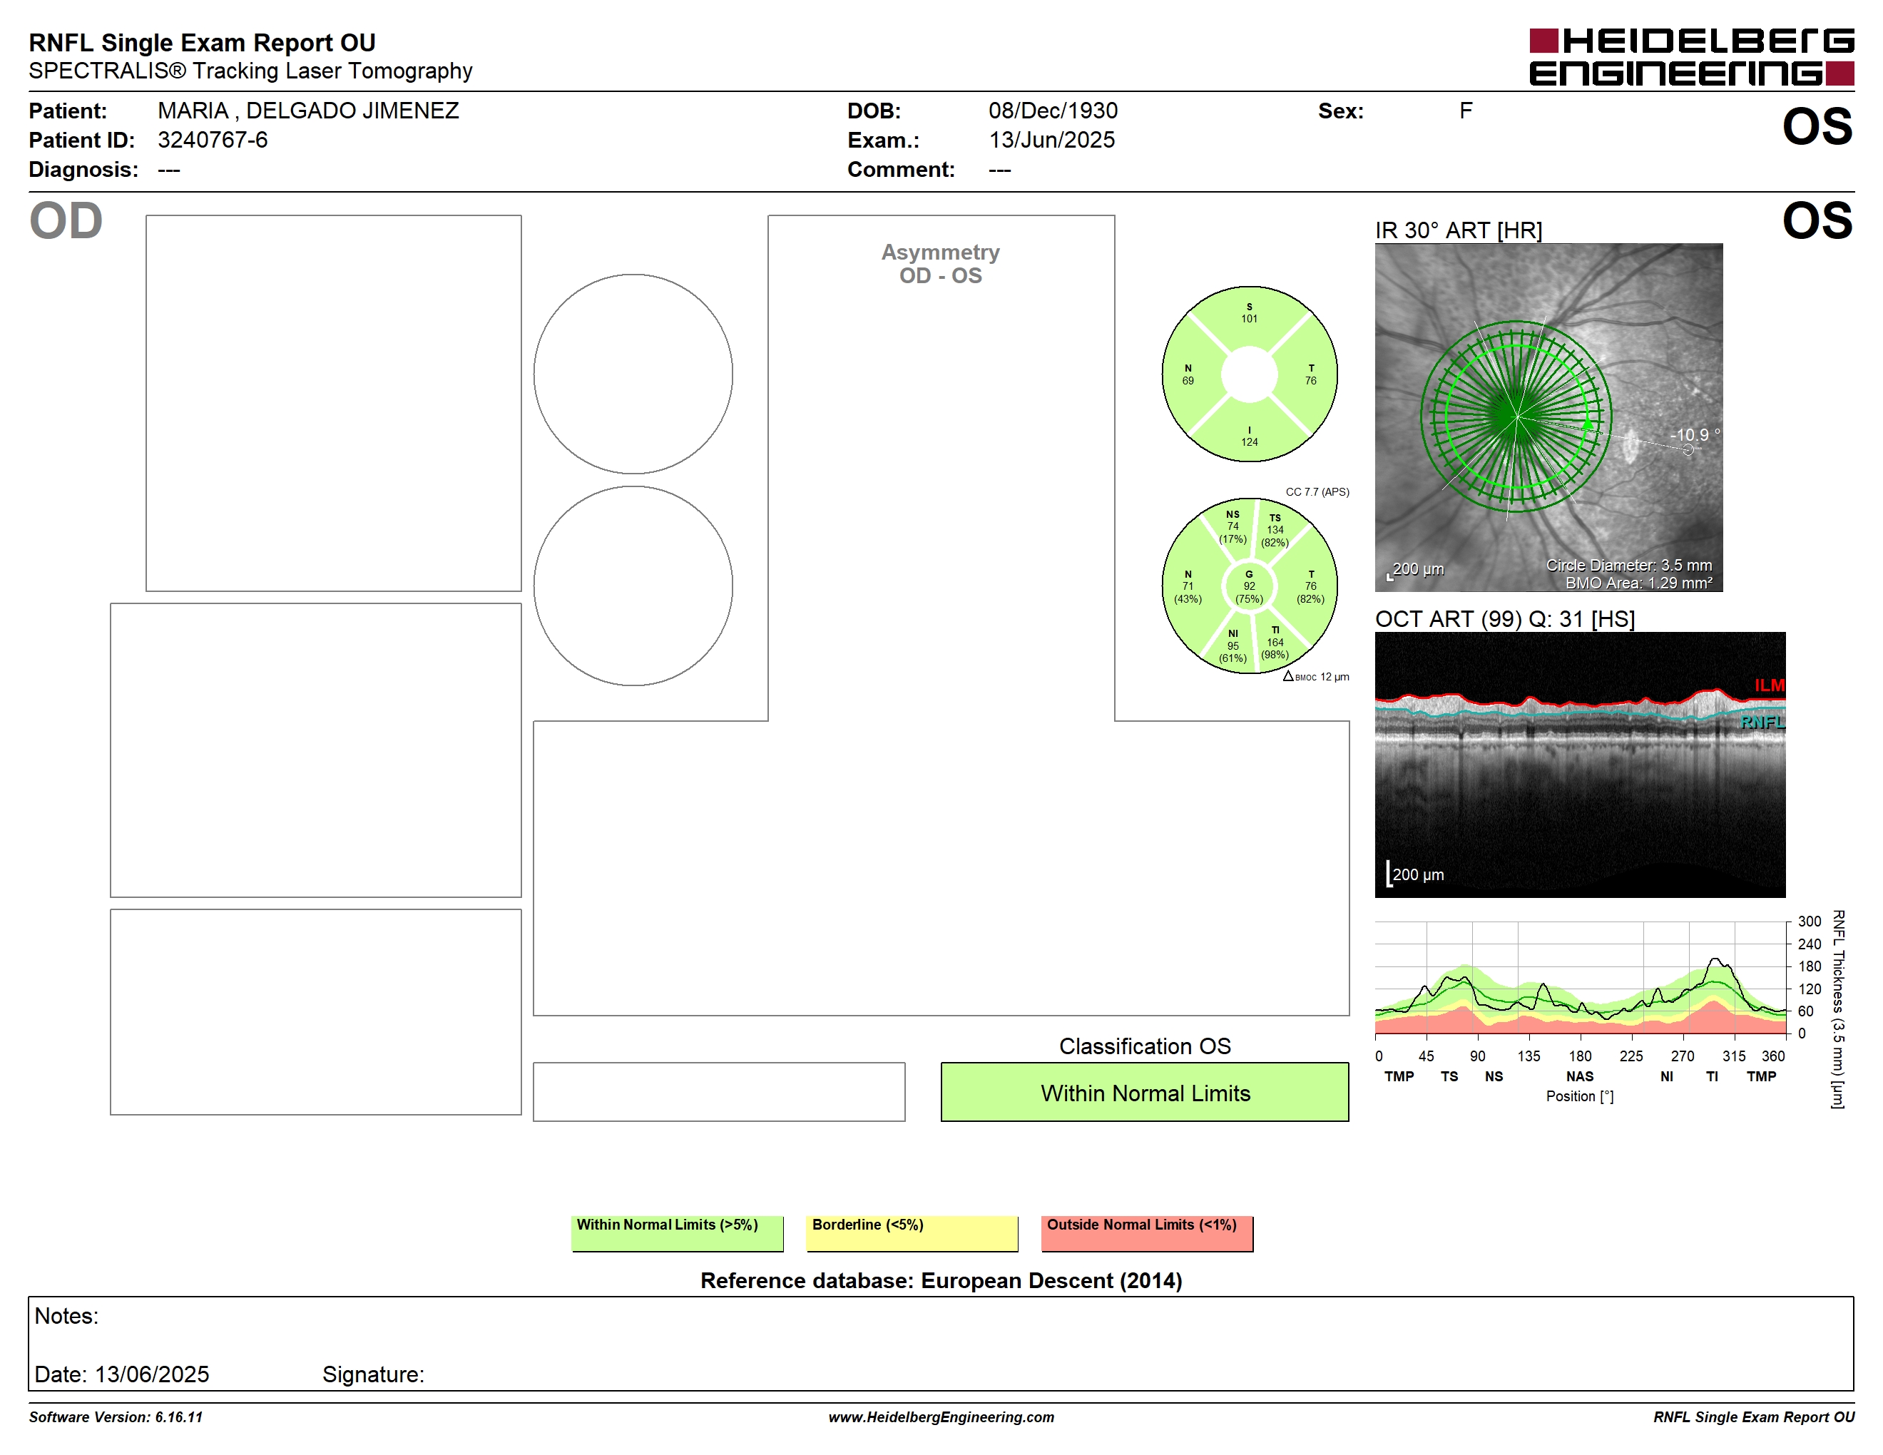The image size is (1883, 1455).
Task: Click the empty OD classification box
Action: 719,1092
